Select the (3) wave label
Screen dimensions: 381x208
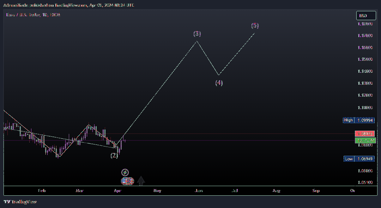click(197, 34)
